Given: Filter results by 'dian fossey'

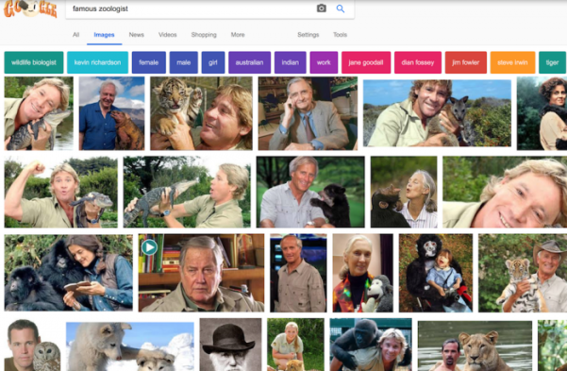Looking at the screenshot, I should tap(418, 62).
